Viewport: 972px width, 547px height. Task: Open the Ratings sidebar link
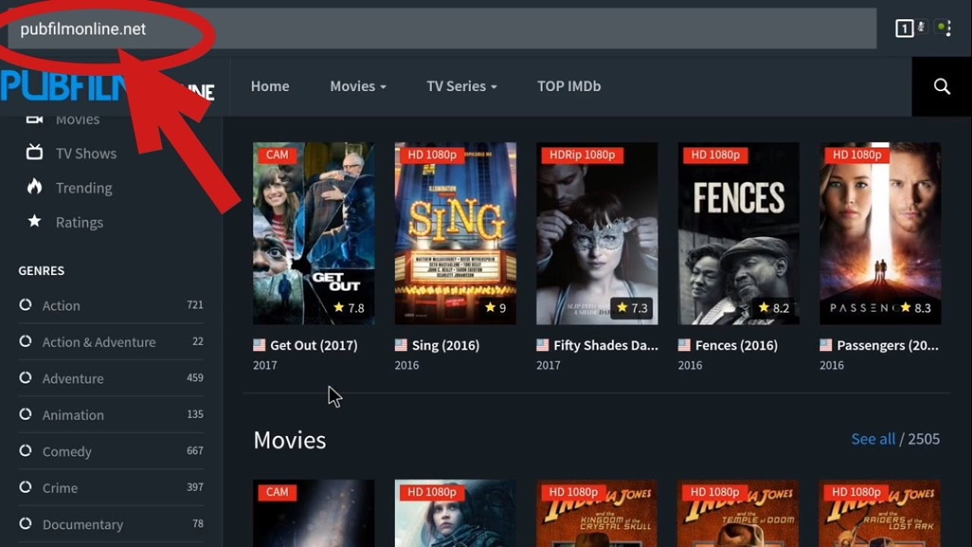coord(79,223)
